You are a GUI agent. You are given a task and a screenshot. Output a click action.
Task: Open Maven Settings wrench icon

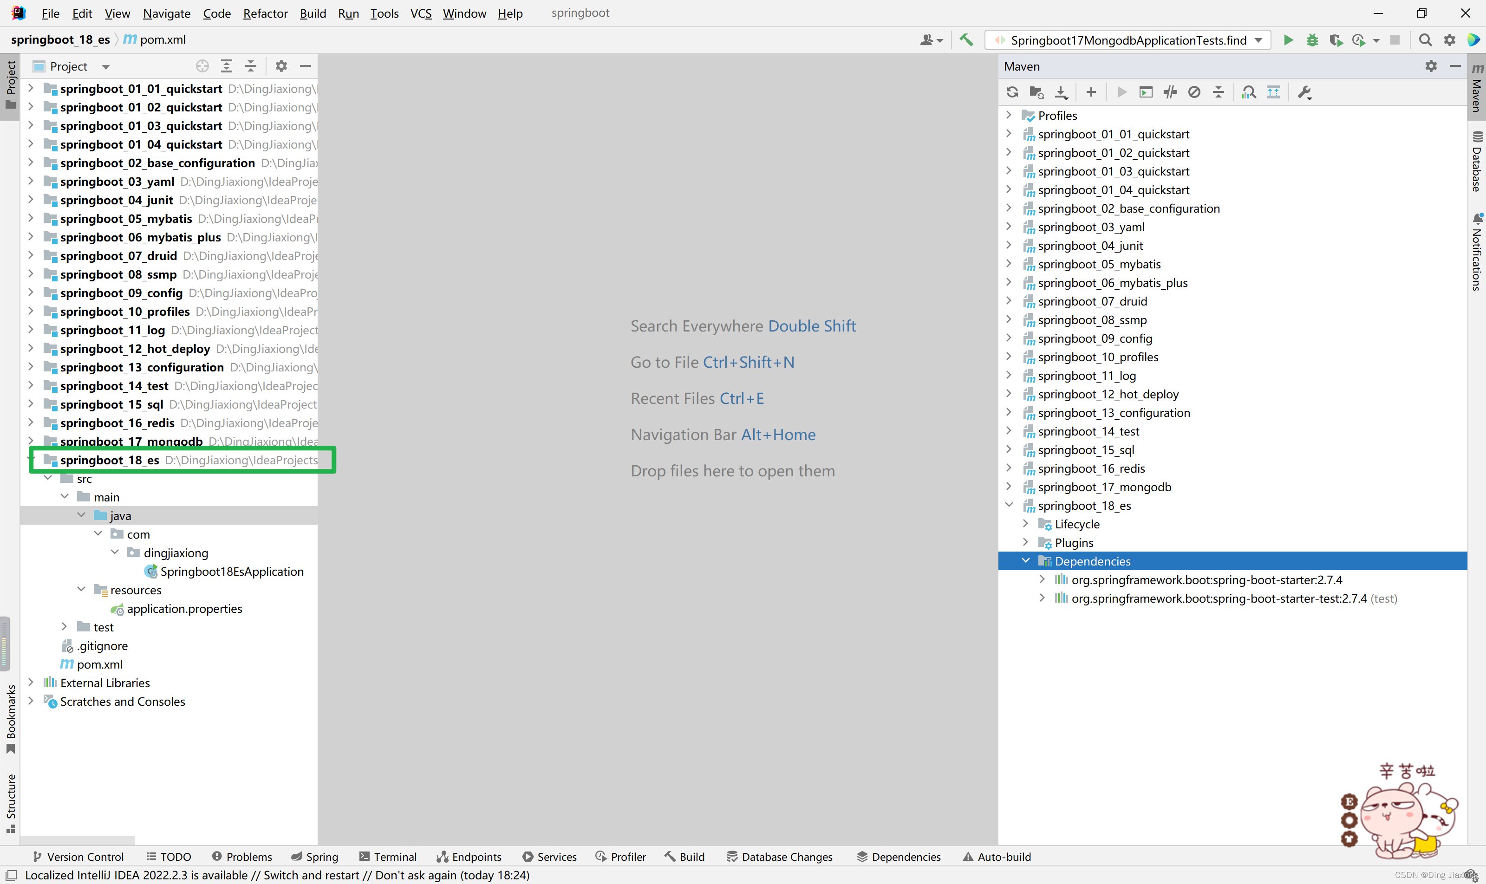click(x=1304, y=92)
